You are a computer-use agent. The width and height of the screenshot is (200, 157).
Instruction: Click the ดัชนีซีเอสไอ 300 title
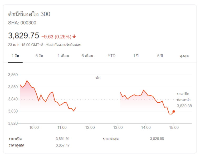(29, 14)
